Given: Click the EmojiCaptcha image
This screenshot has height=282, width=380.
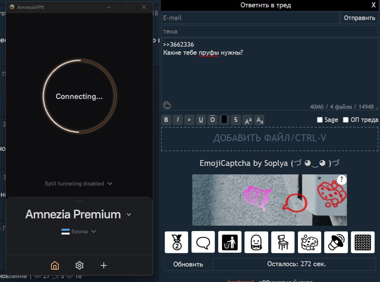Looking at the screenshot, I should tap(269, 200).
